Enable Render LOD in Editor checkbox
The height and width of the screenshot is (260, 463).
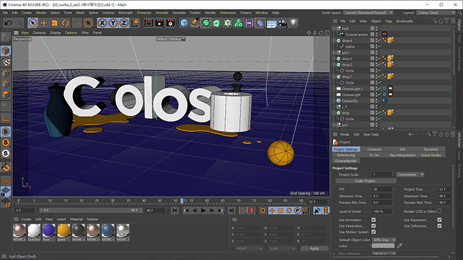point(439,211)
